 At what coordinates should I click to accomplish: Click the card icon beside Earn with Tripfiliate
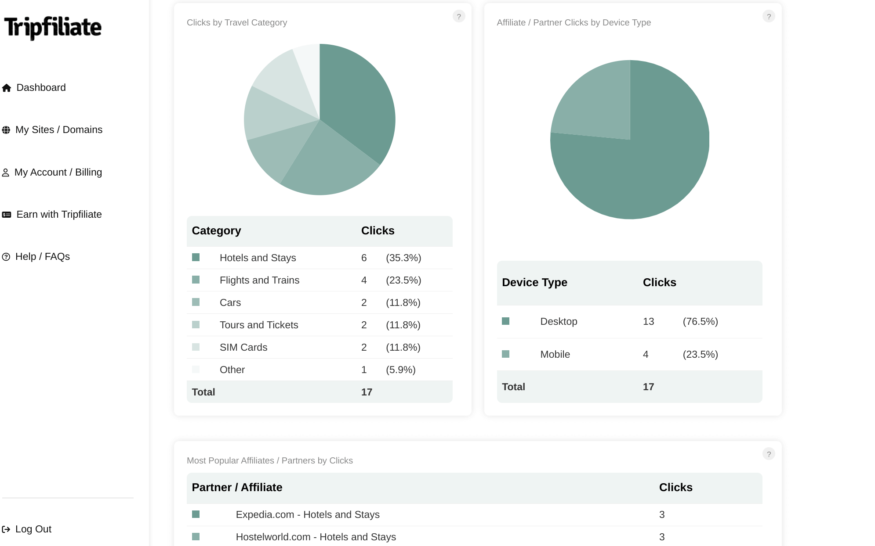(7, 214)
